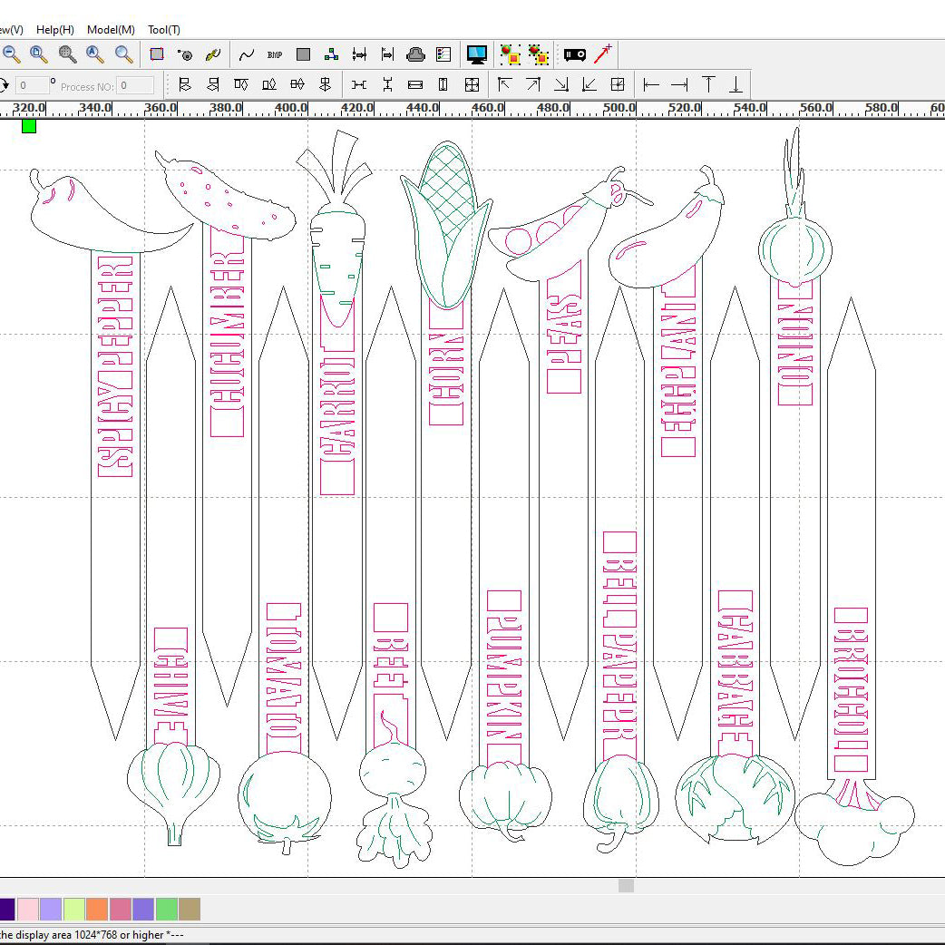Pick the tan layer color swatch
The height and width of the screenshot is (945, 945).
click(190, 909)
